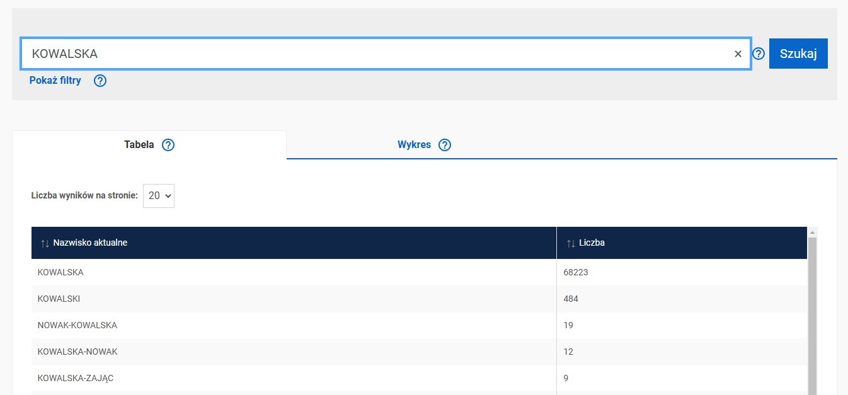Viewport: 848px width, 395px height.
Task: Click the count value 68223
Action: pos(576,272)
